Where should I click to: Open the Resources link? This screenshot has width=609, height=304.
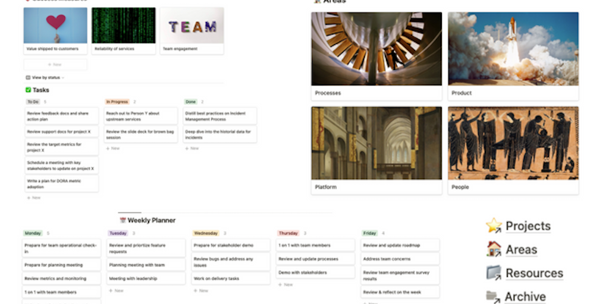pyautogui.click(x=534, y=273)
